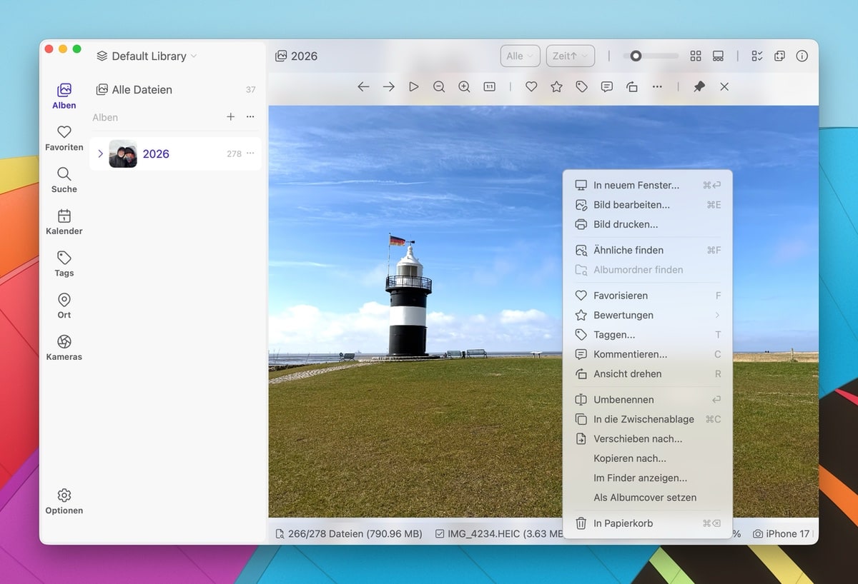The height and width of the screenshot is (584, 858).
Task: Open the Kalender view in the sidebar
Action: point(64,221)
